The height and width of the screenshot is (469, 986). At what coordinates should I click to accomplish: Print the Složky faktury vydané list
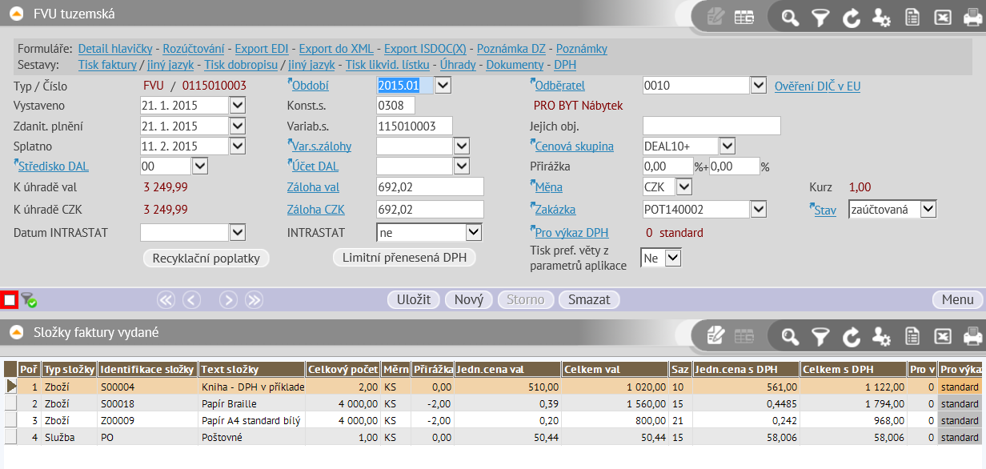tap(972, 336)
